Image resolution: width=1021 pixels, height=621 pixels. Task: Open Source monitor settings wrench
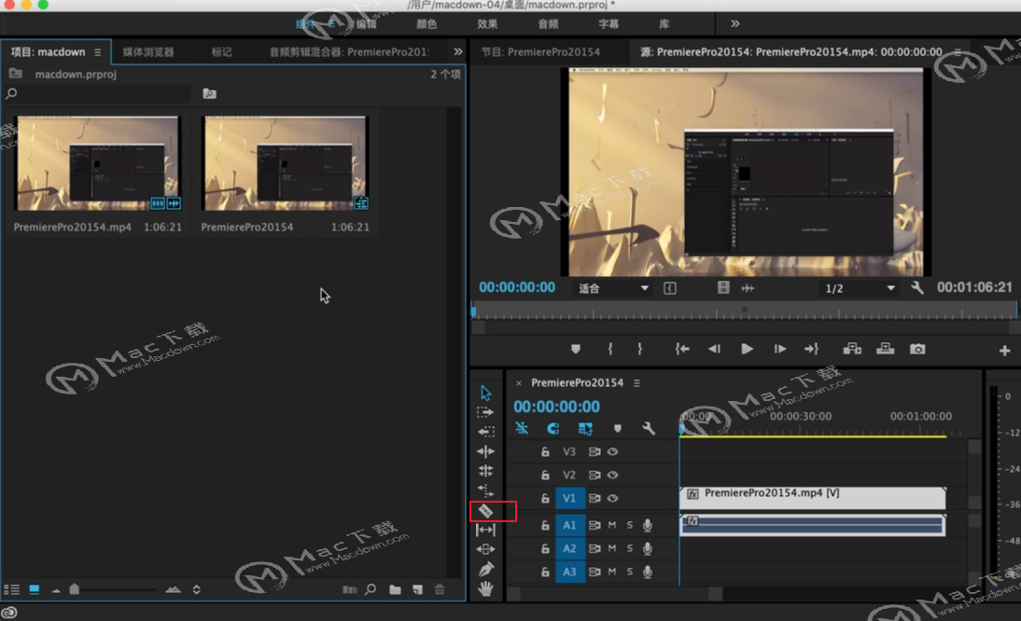tap(917, 288)
